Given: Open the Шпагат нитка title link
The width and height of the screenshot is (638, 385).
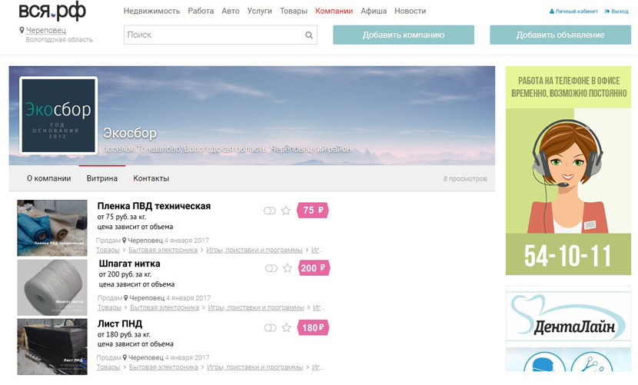Looking at the screenshot, I should tap(129, 264).
